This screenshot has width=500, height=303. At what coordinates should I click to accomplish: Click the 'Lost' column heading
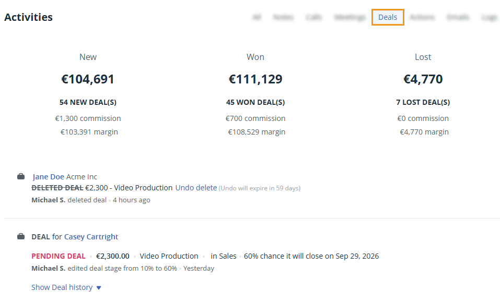pos(423,57)
